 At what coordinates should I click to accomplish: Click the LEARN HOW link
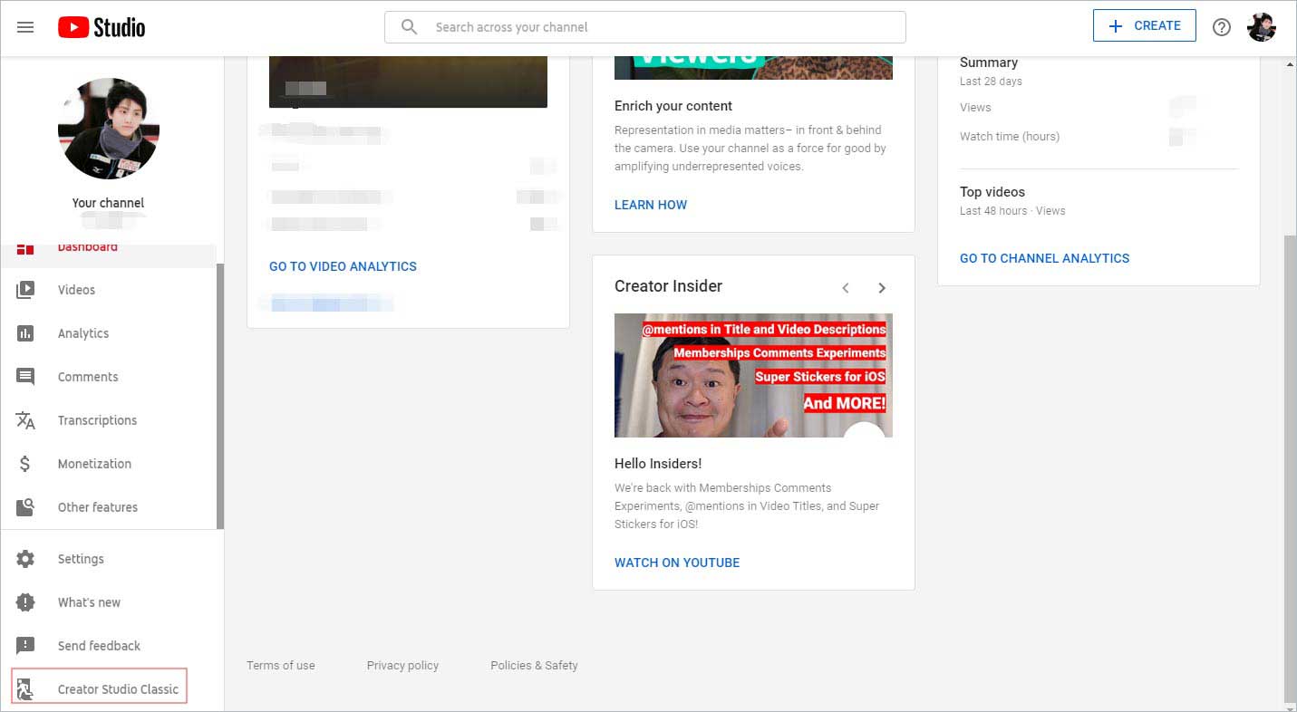click(651, 205)
